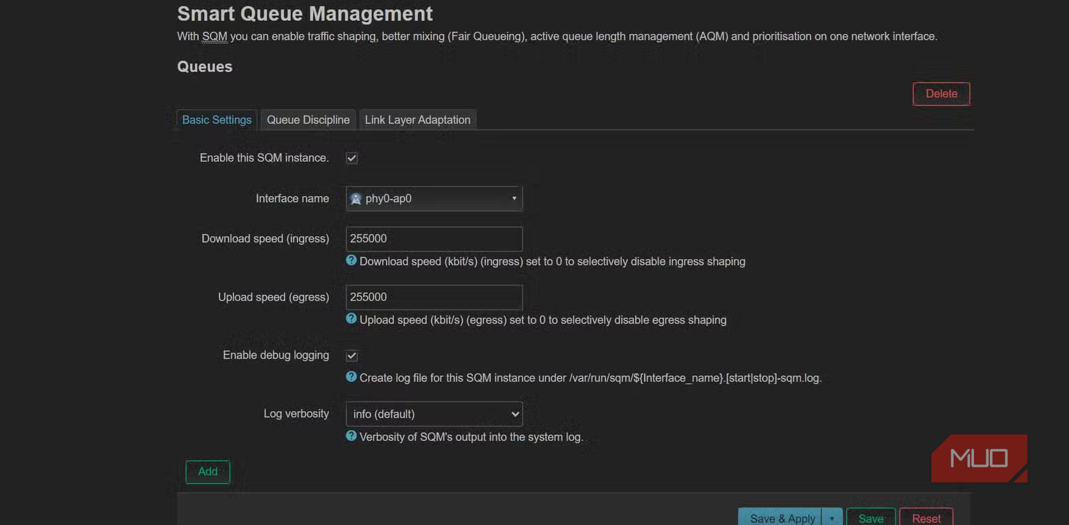Open the Link Layer Adaptation tab
This screenshot has width=1069, height=525.
pos(417,120)
